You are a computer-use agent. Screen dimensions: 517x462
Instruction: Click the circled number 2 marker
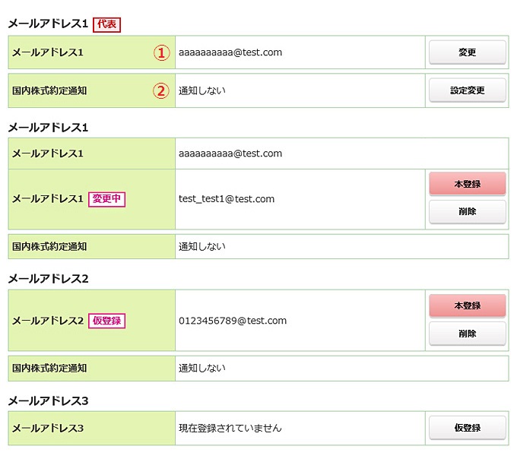tap(160, 90)
